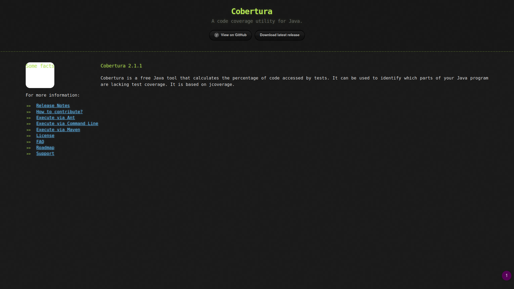This screenshot has height=289, width=514.
Task: Open How to contribute? link
Action: pos(59,112)
